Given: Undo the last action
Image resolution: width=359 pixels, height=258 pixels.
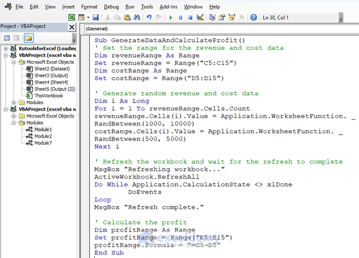Looking at the screenshot, I should 149,17.
